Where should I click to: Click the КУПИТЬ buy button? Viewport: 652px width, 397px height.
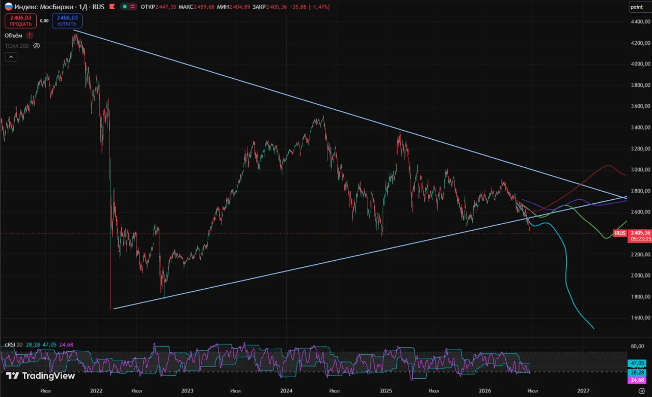67,20
